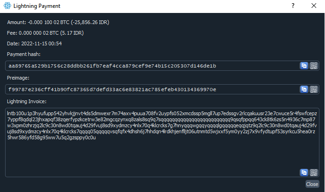The image size is (325, 192).
Task: Show QR code for Lightning invoice
Action: 314,173
